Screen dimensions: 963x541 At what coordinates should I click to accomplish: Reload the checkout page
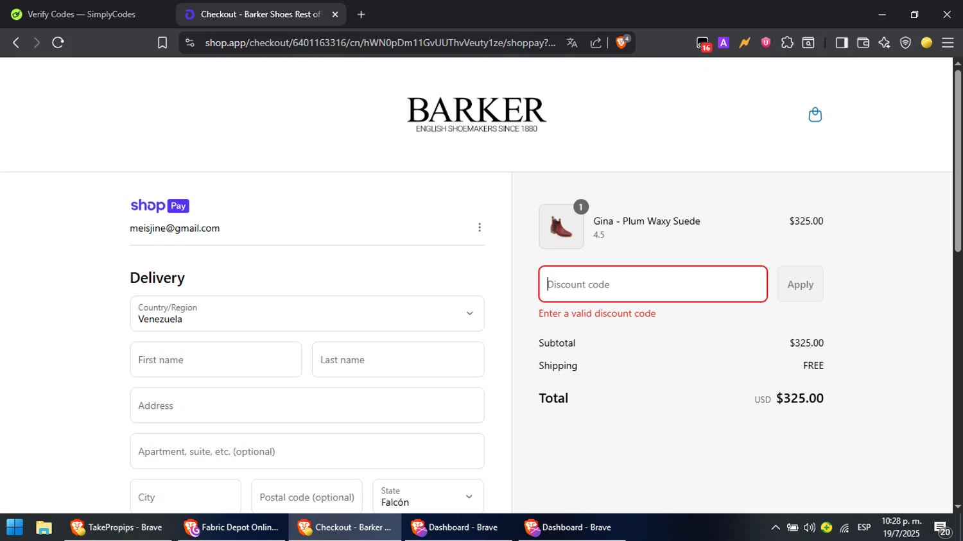(x=58, y=42)
